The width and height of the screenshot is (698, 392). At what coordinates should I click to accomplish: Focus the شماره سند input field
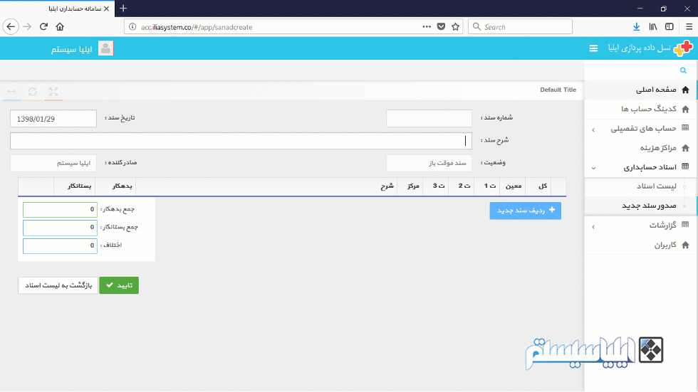[429, 119]
